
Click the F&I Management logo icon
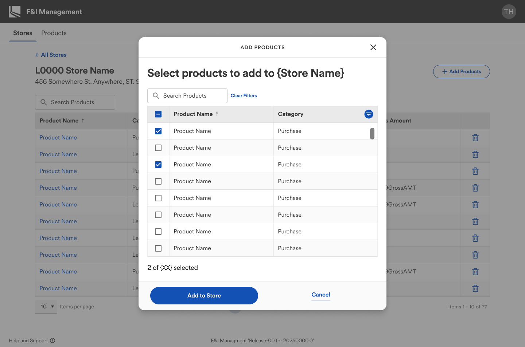(x=15, y=12)
